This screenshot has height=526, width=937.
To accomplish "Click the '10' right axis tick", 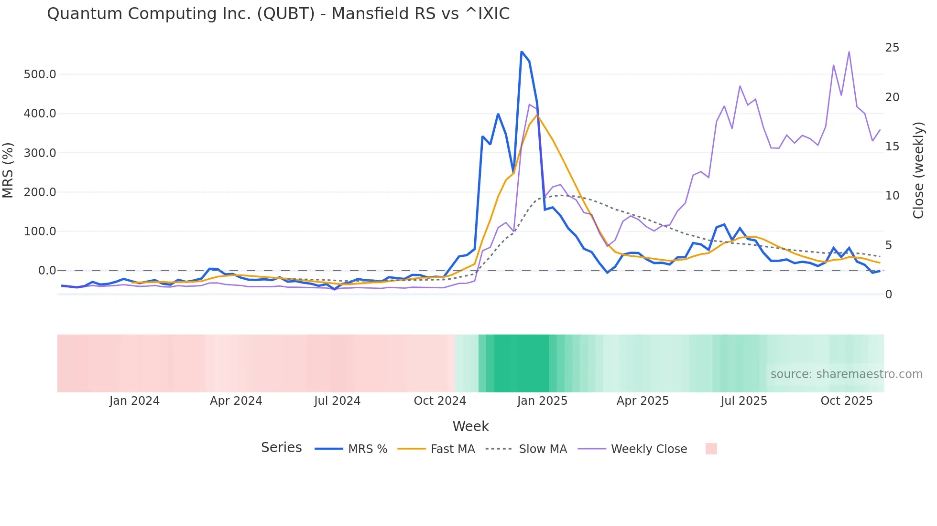I will [892, 196].
